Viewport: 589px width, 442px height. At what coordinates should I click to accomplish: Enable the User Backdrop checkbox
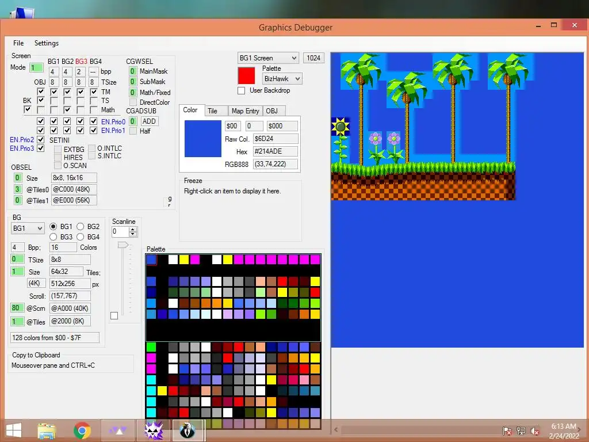[x=242, y=90]
